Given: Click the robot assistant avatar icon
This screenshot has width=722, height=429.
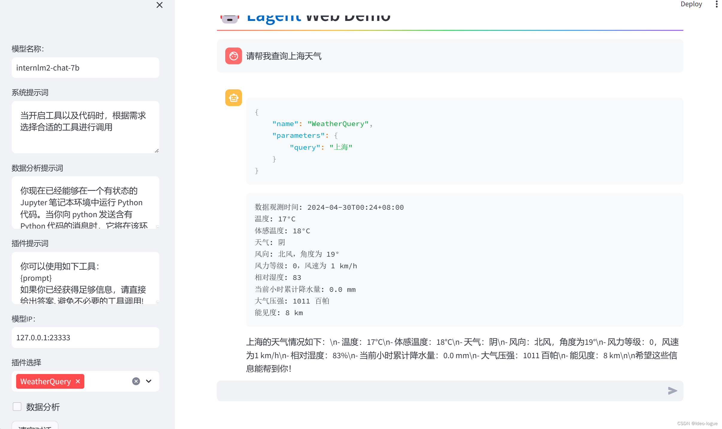Looking at the screenshot, I should (x=234, y=98).
